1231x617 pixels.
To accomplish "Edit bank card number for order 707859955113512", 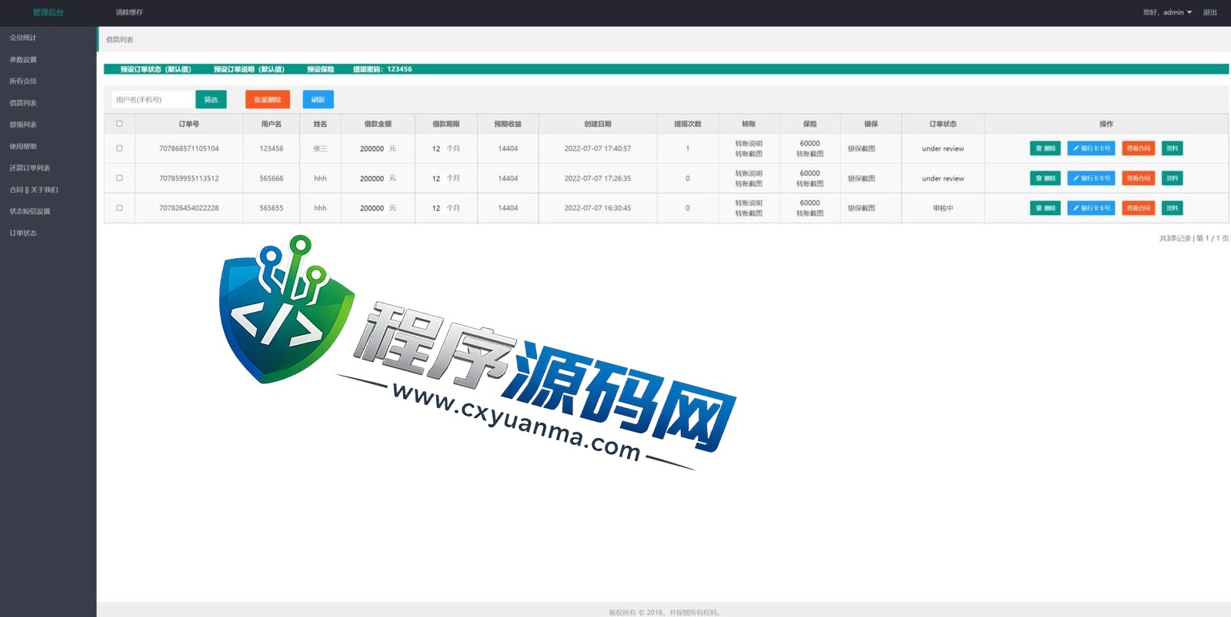I will tap(1091, 178).
